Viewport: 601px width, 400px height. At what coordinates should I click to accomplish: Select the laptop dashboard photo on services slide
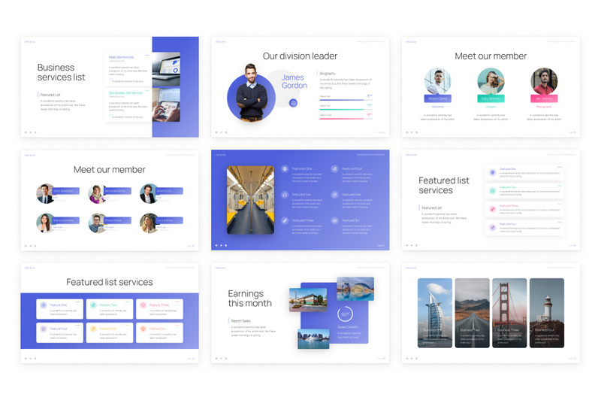[166, 69]
